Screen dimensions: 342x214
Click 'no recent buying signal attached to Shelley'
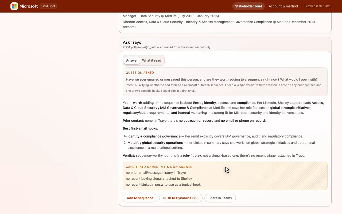(159, 179)
